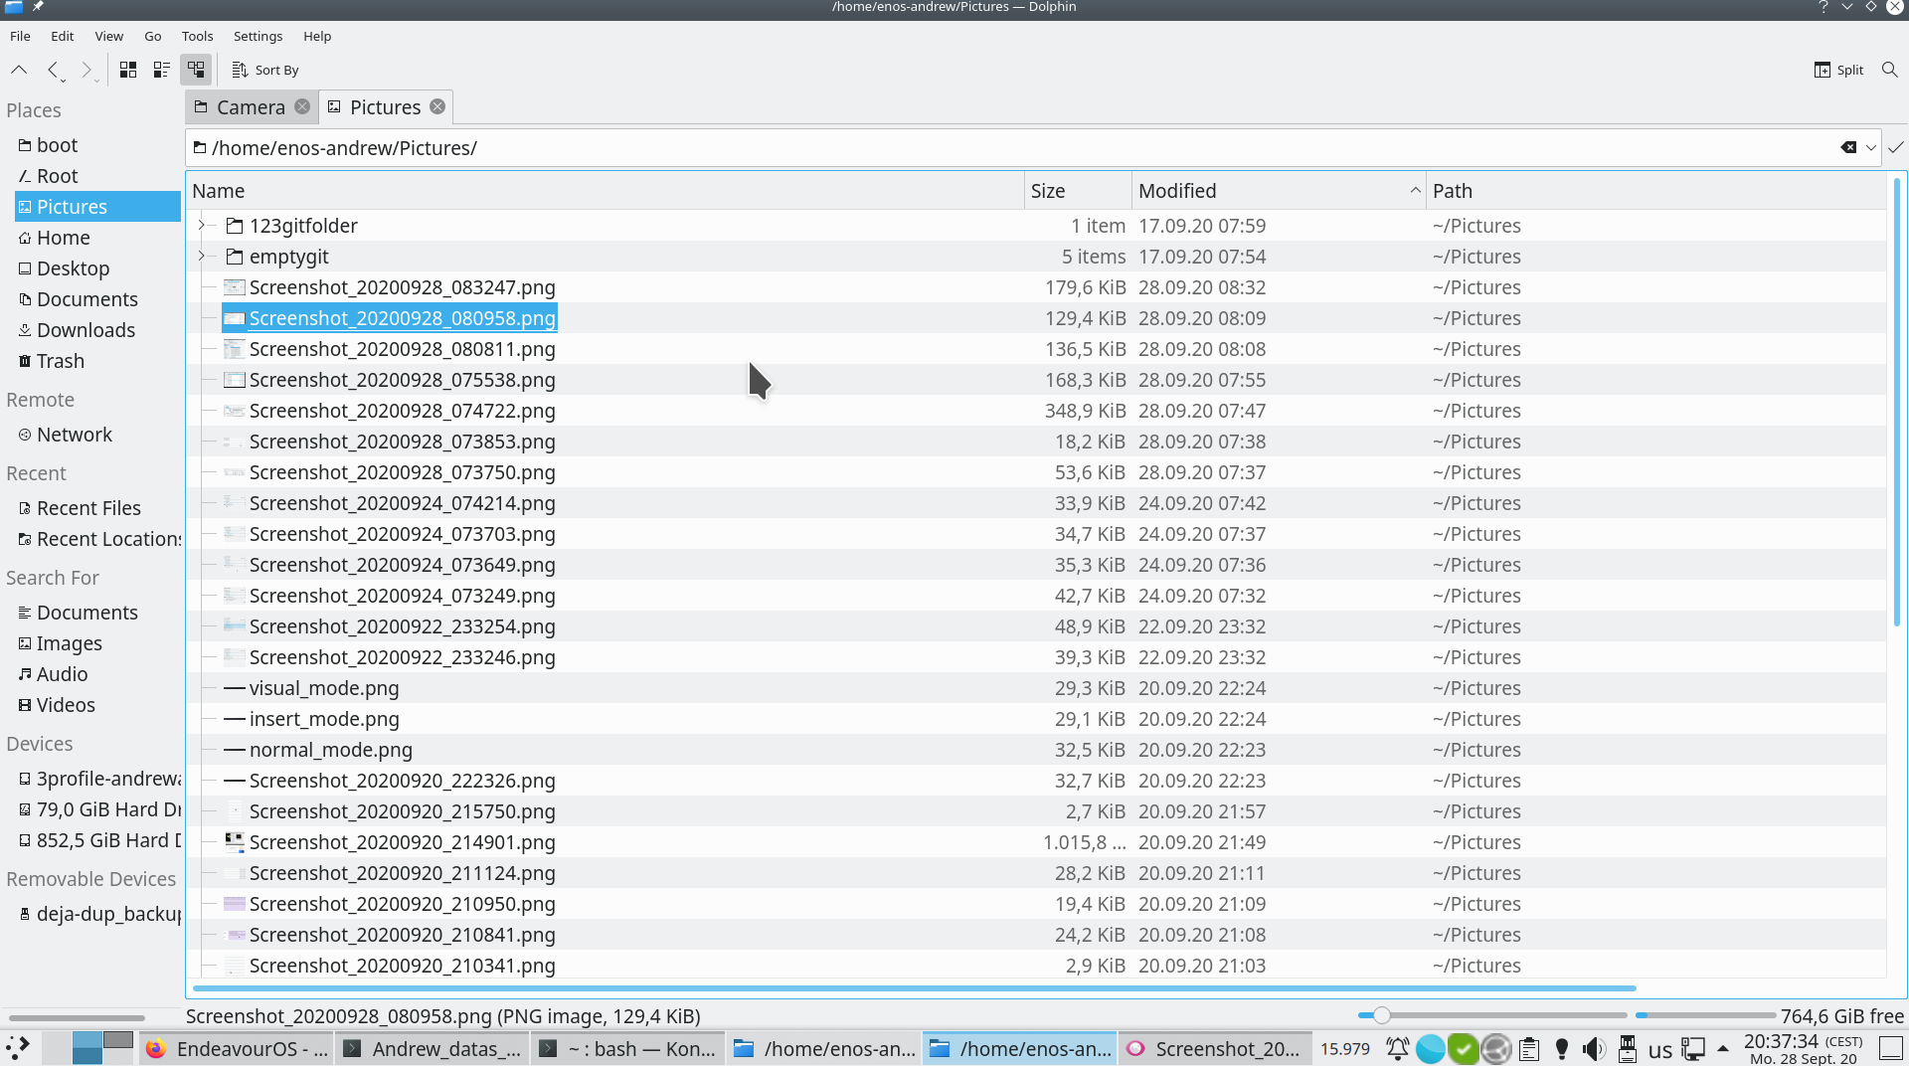Screen dimensions: 1909x1066
Task: Navigate back in folder history
Action: (x=53, y=70)
